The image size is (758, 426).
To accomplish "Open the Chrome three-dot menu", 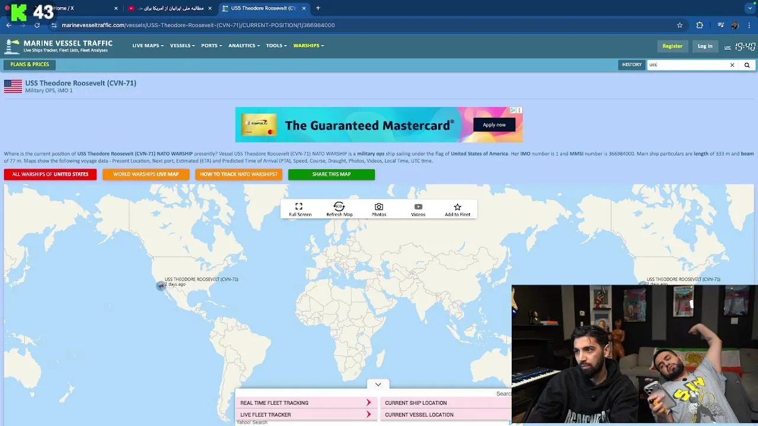I will click(749, 25).
